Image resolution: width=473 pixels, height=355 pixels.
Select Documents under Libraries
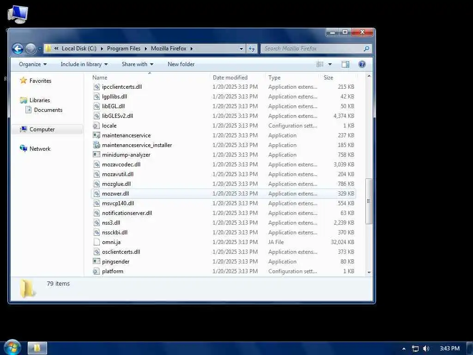[44, 110]
